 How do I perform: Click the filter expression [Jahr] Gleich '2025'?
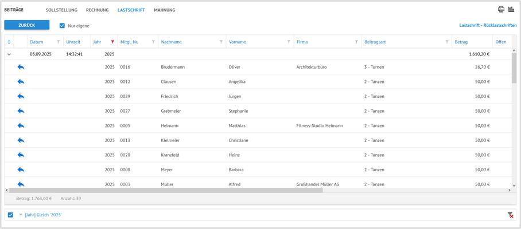click(x=43, y=215)
